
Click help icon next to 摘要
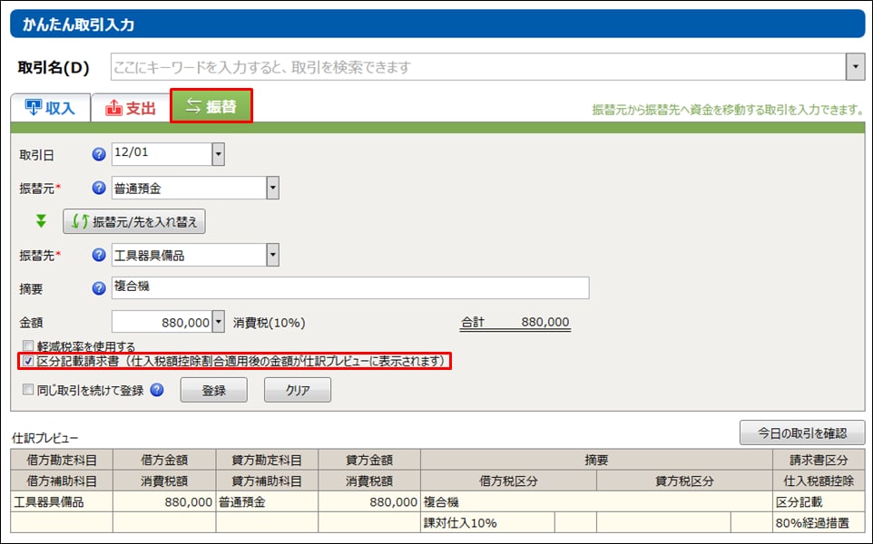(x=99, y=288)
